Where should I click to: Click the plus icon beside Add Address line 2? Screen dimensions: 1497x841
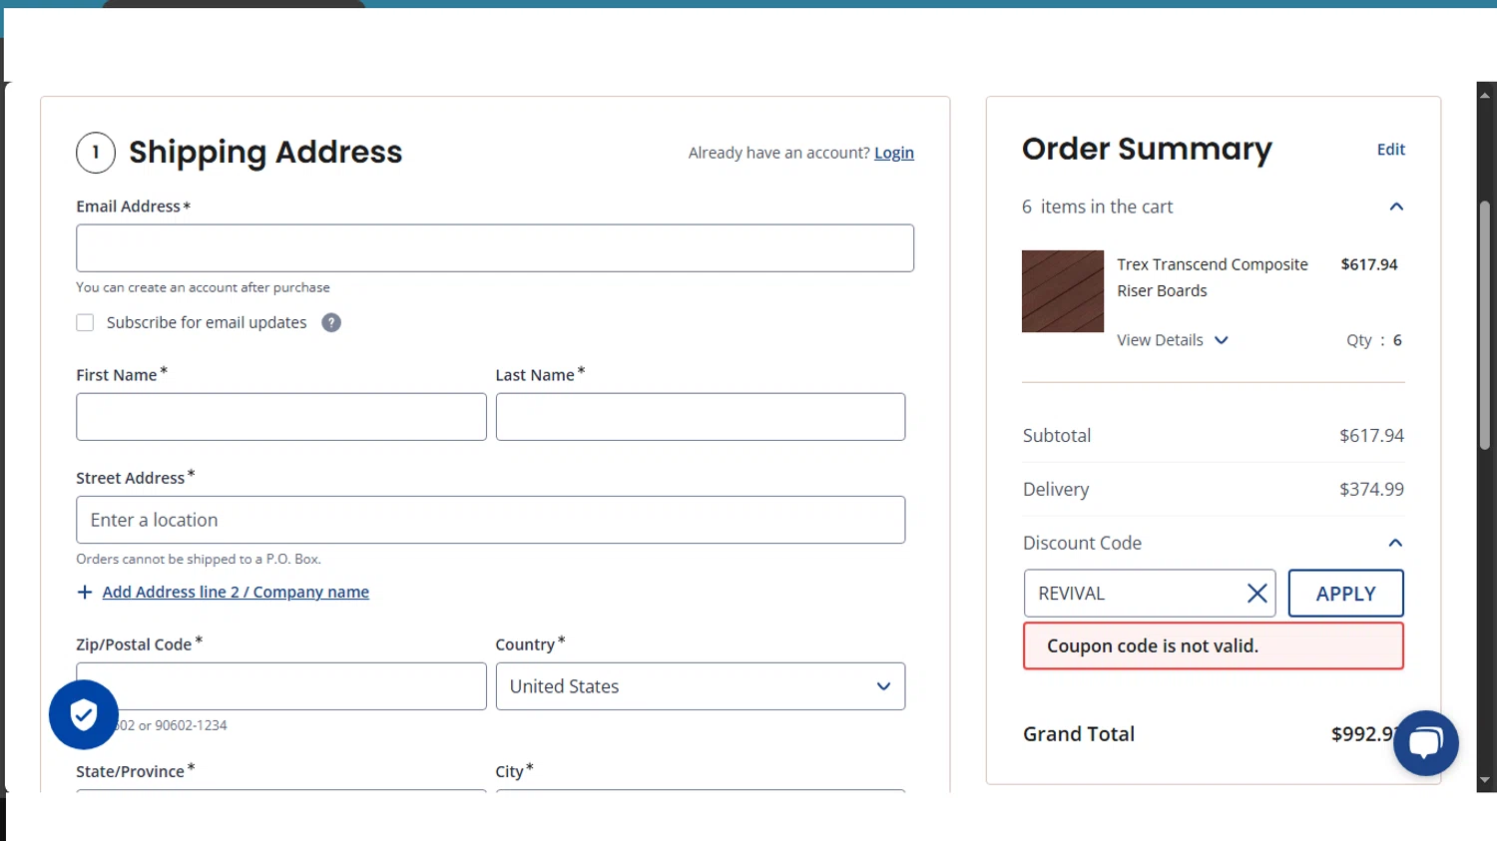(85, 593)
